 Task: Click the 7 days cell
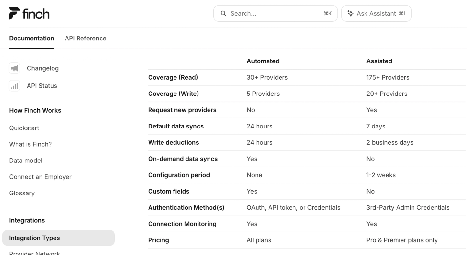point(376,126)
